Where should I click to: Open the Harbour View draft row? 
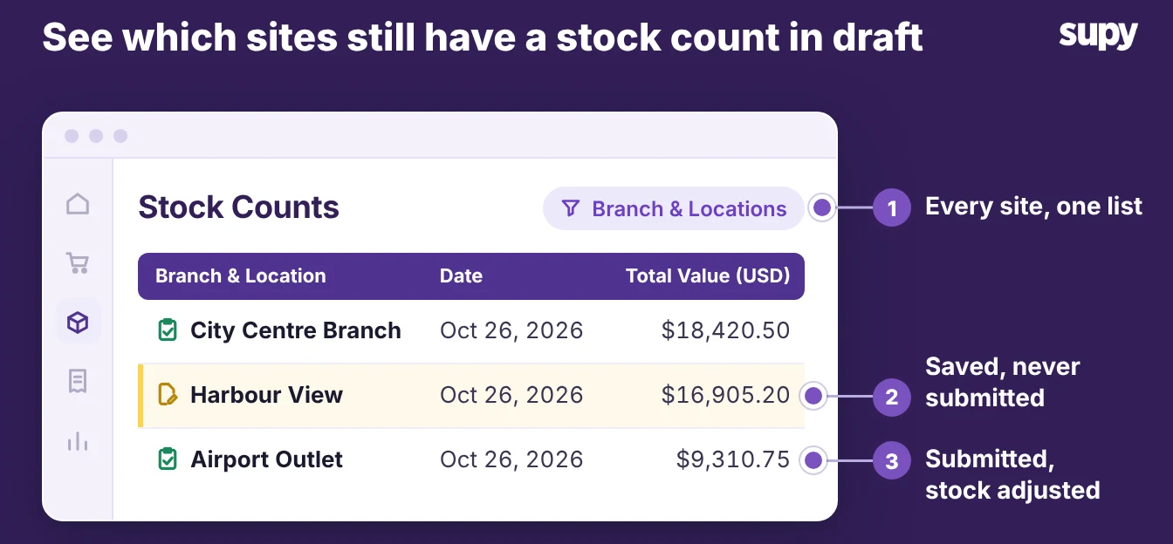tap(471, 396)
